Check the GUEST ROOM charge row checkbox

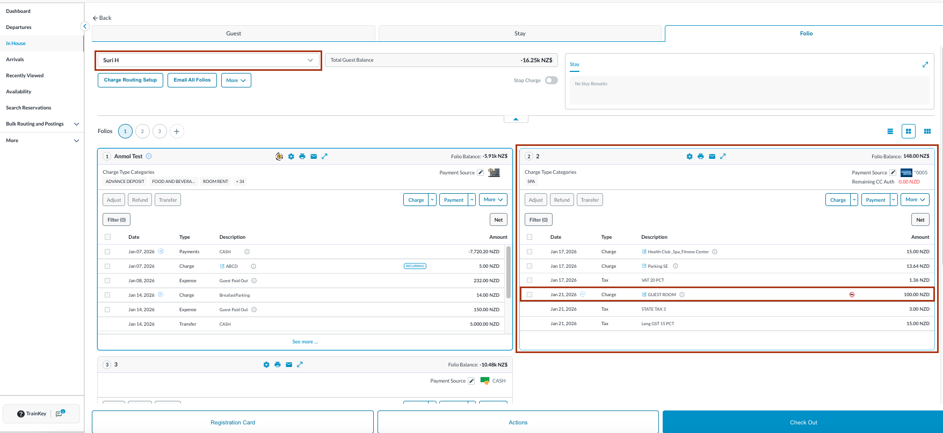[x=529, y=295]
